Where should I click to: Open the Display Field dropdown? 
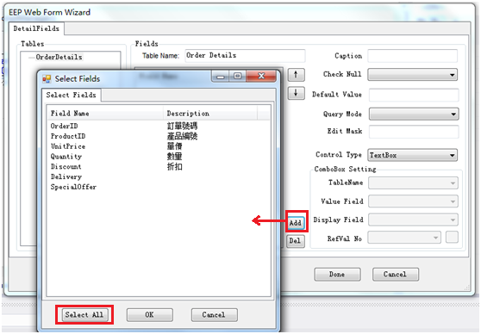tap(413, 220)
